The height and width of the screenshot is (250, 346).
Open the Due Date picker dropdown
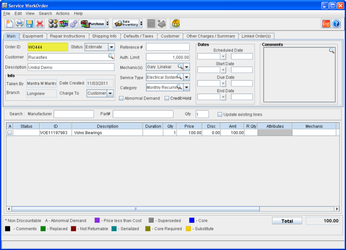point(223,83)
